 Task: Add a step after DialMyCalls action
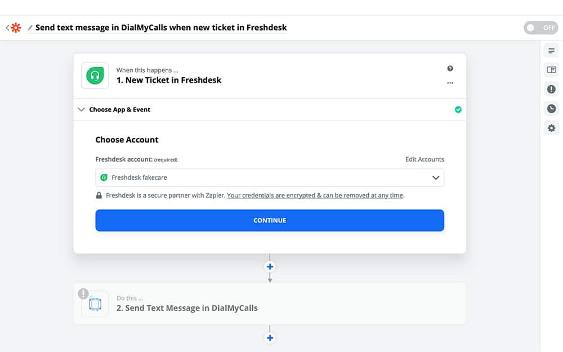click(270, 338)
